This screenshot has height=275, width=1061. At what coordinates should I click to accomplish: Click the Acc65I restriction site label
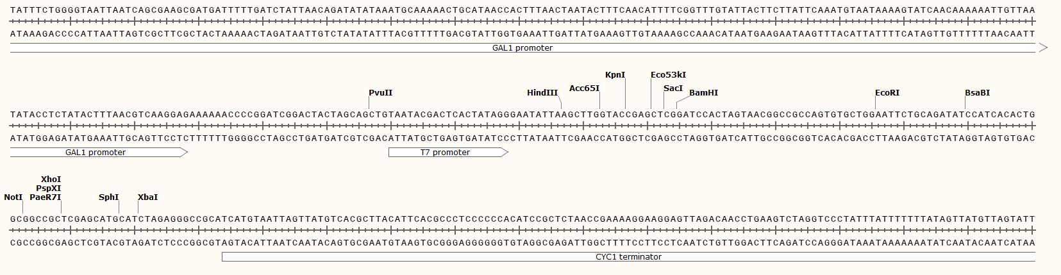[584, 88]
